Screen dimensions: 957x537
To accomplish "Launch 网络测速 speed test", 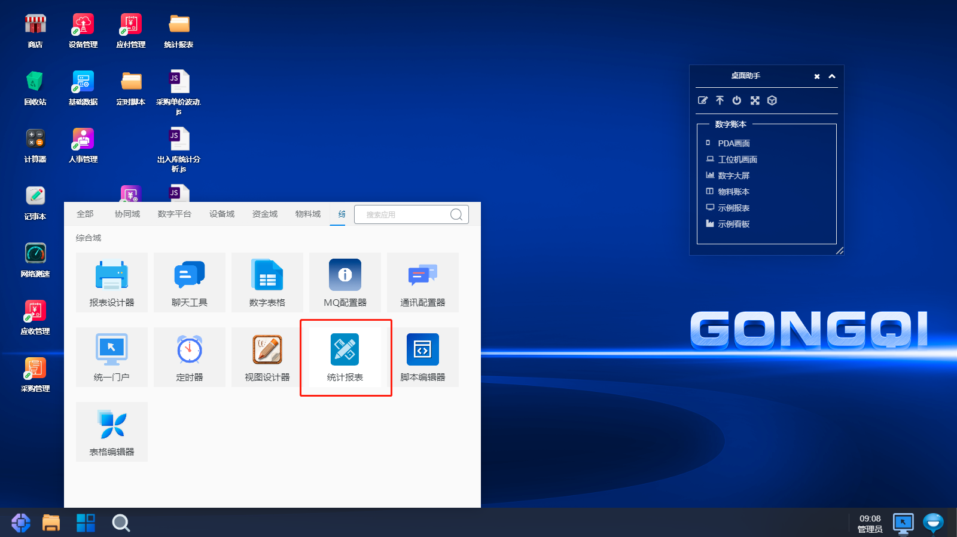I will click(x=35, y=260).
